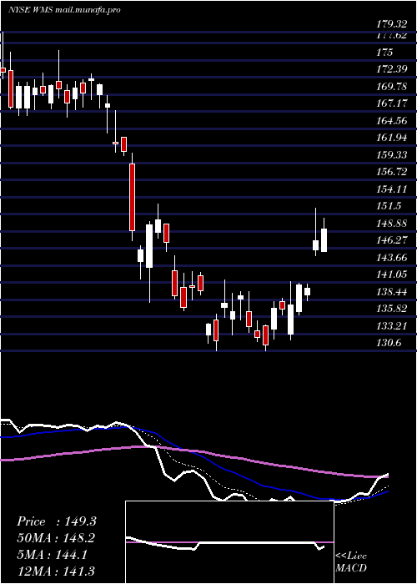Click the 135.82 price axis label
Image resolution: width=417 pixels, height=584 pixels.
click(391, 310)
